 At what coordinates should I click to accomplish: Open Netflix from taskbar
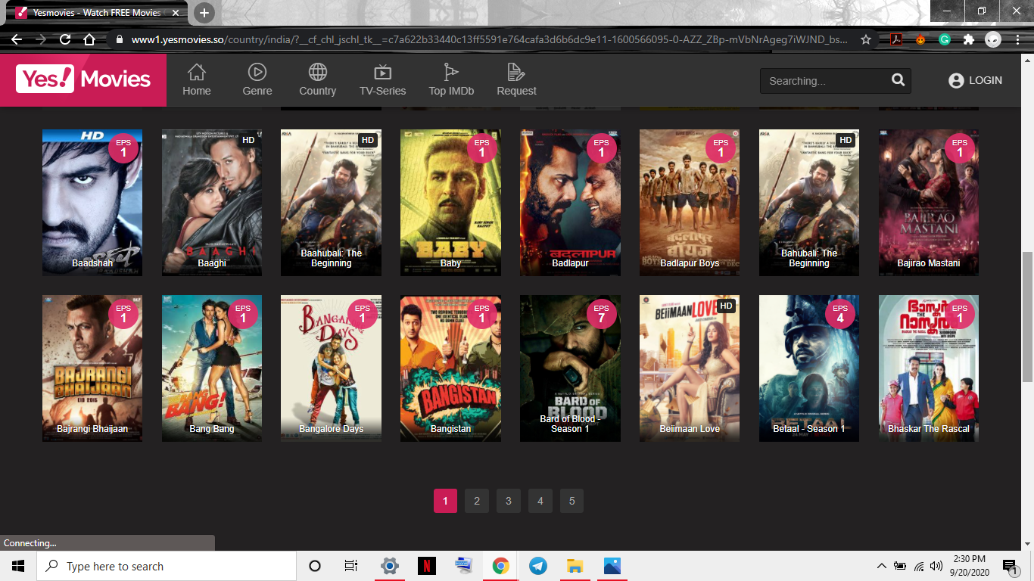[427, 566]
